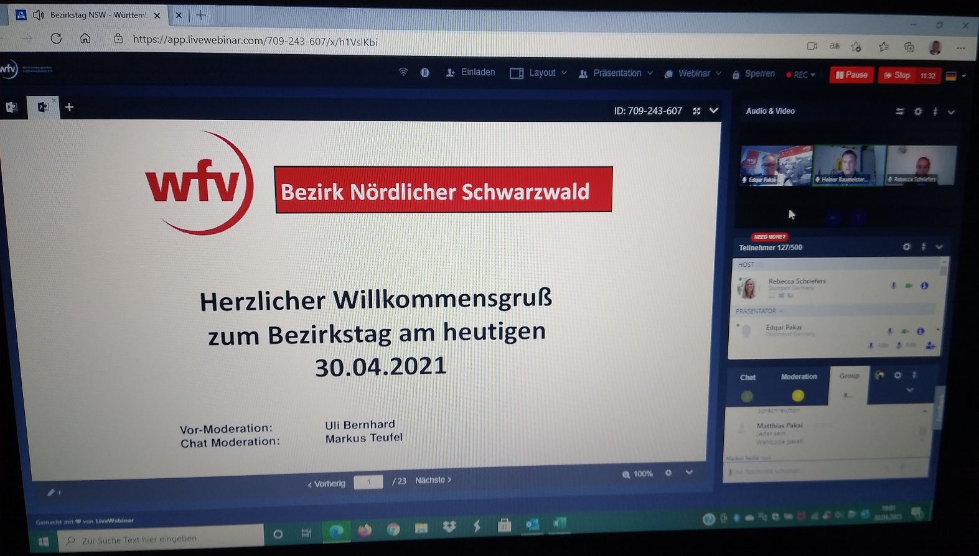Switch to the Chat tab
Viewport: 979px width, 556px height.
(747, 378)
